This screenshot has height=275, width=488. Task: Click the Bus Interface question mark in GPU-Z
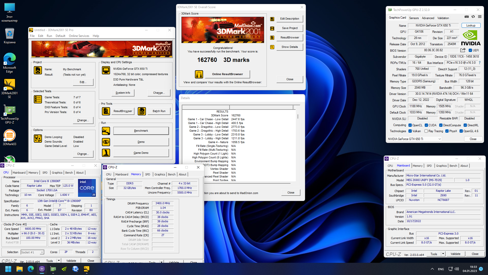[x=480, y=63]
